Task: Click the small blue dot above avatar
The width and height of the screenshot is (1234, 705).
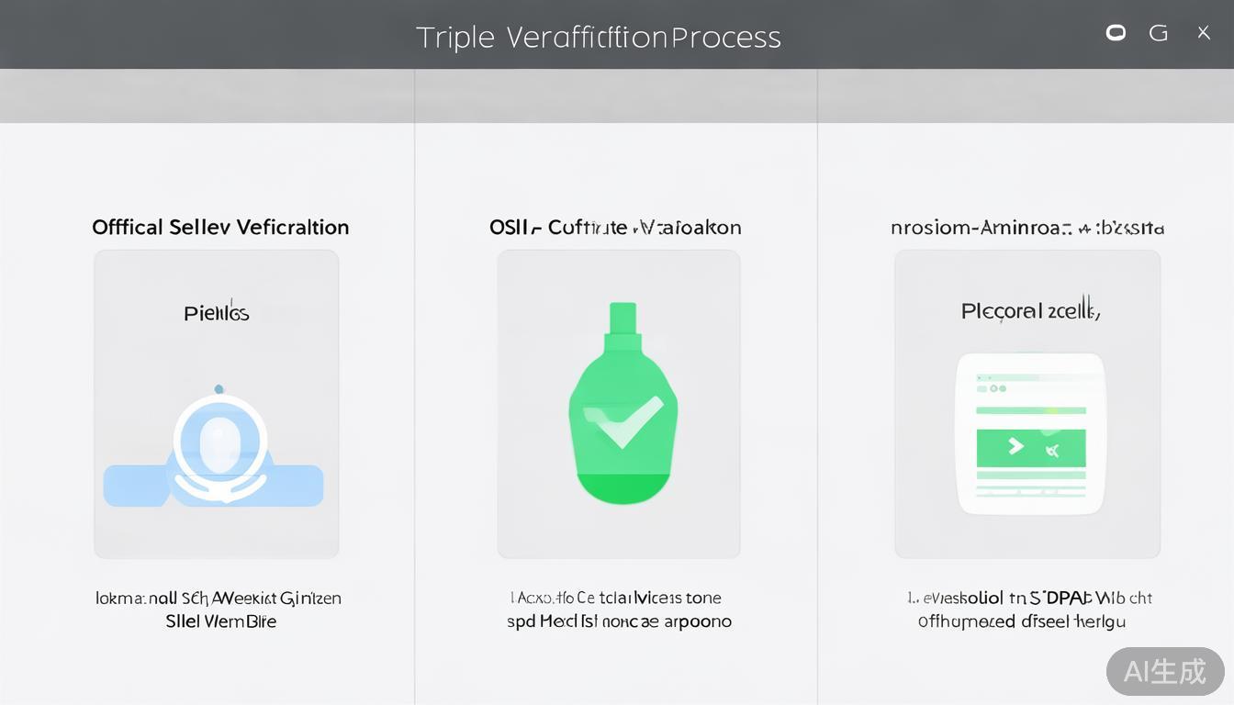Action: 219,389
